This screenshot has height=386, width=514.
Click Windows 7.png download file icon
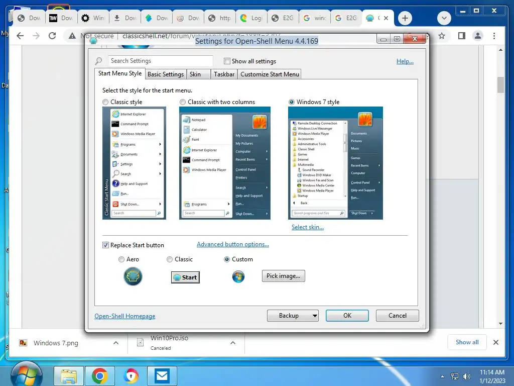23,343
